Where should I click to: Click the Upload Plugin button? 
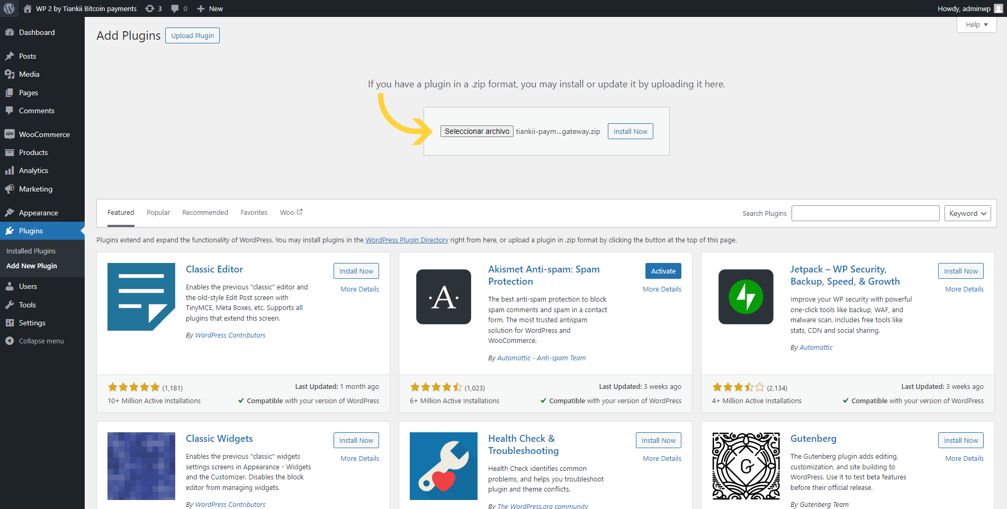(193, 35)
